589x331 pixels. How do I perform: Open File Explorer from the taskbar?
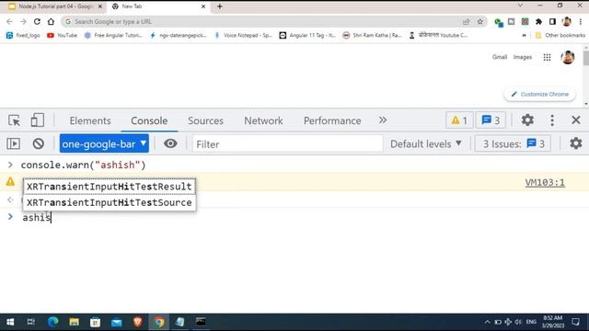click(74, 322)
